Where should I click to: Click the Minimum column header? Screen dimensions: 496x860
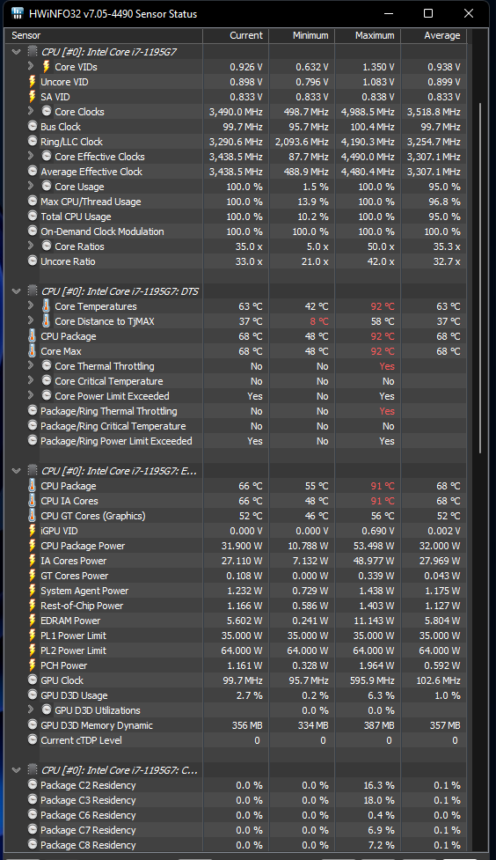tap(302, 36)
